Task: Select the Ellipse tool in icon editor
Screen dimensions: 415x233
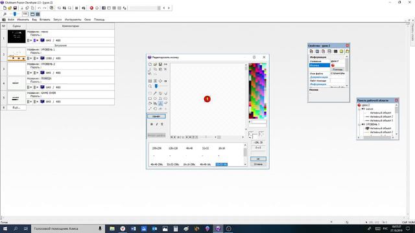Action: tap(155, 98)
